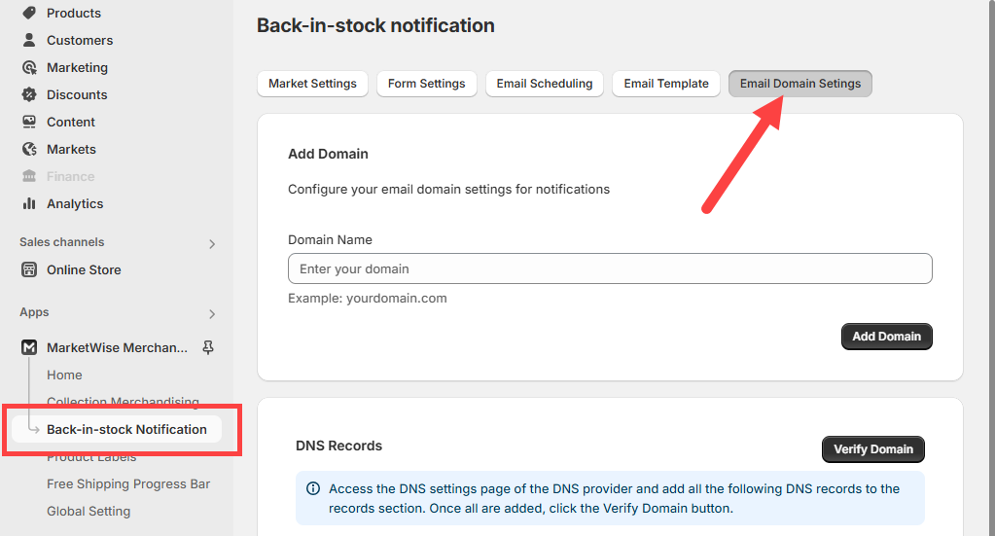Click the Verify Domain button
The height and width of the screenshot is (536, 995).
(872, 449)
